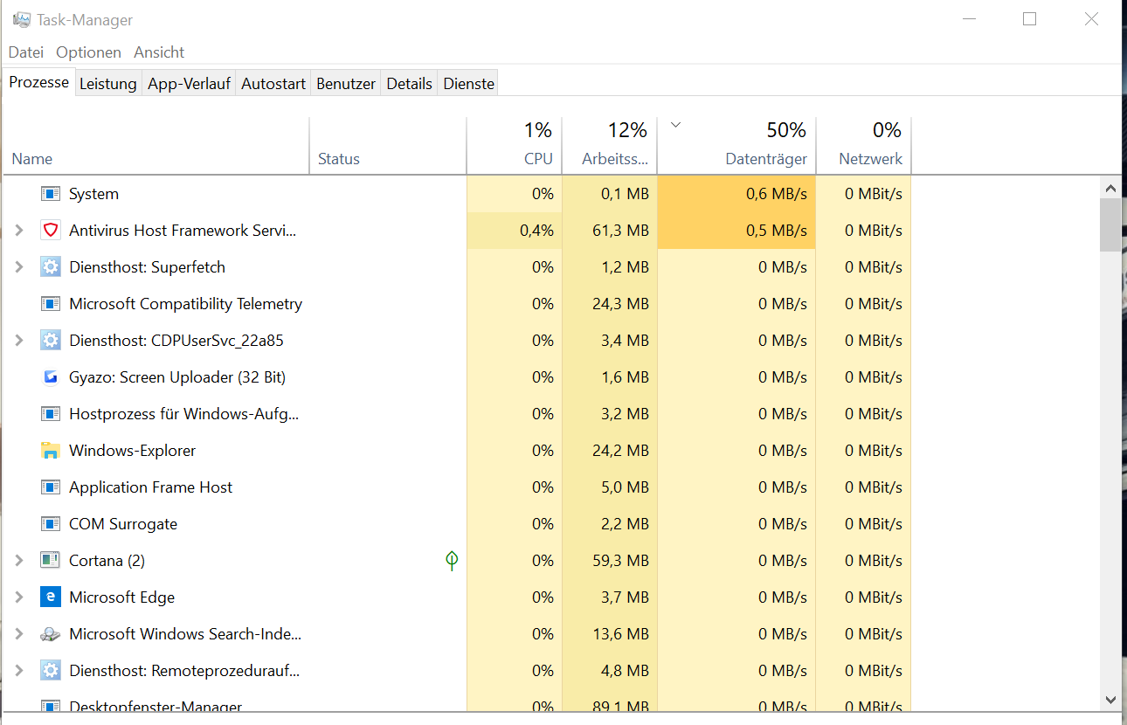Click the scrollbar down arrow
Screen dimensions: 1127x725
(x=1110, y=700)
